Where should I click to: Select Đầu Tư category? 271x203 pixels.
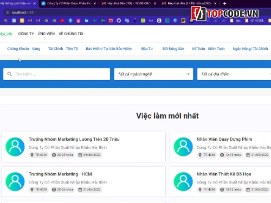tap(147, 49)
